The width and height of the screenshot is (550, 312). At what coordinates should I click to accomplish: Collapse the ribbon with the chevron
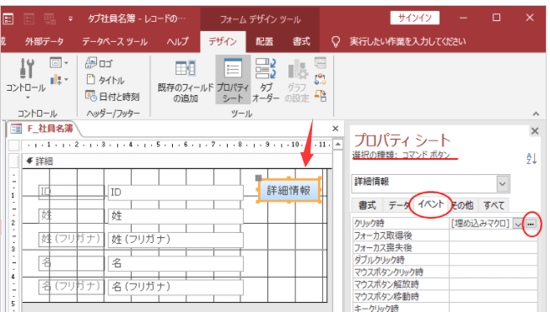[x=536, y=114]
